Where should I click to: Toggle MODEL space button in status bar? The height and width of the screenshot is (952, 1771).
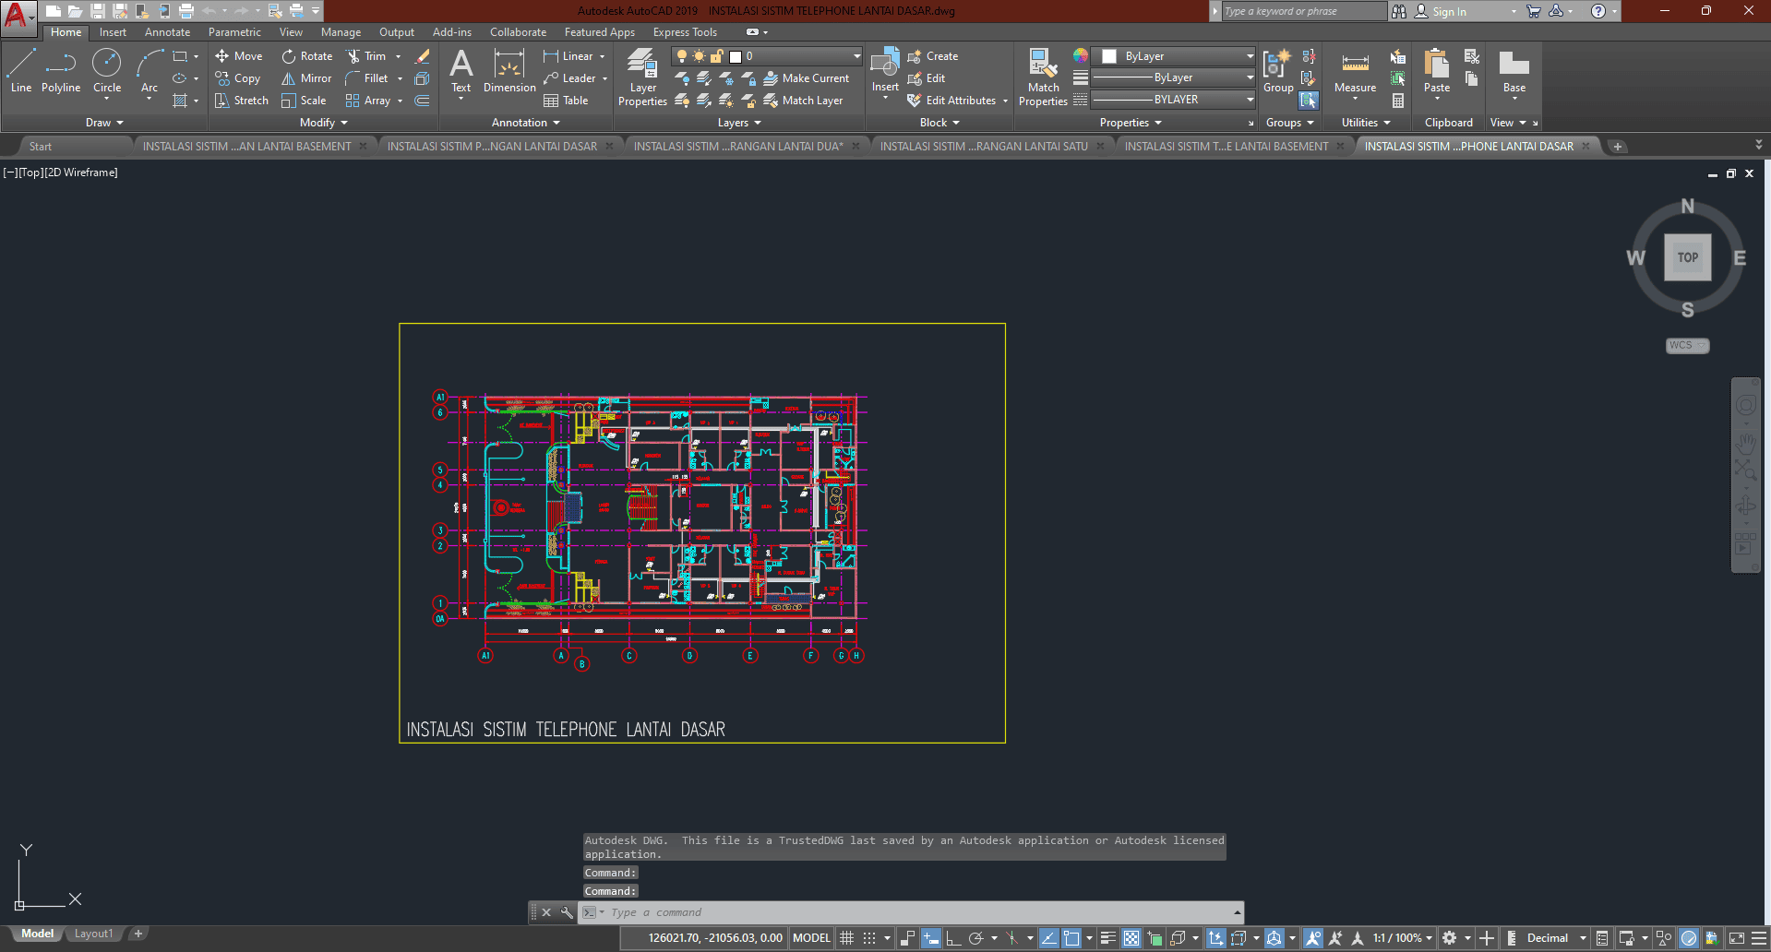pos(811,938)
